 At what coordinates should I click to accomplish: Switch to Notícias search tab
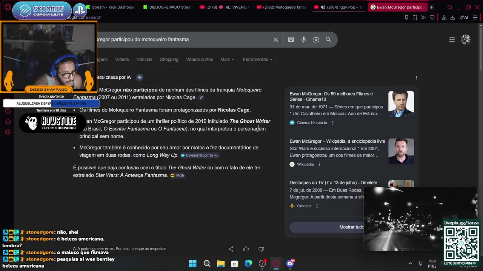tap(144, 59)
